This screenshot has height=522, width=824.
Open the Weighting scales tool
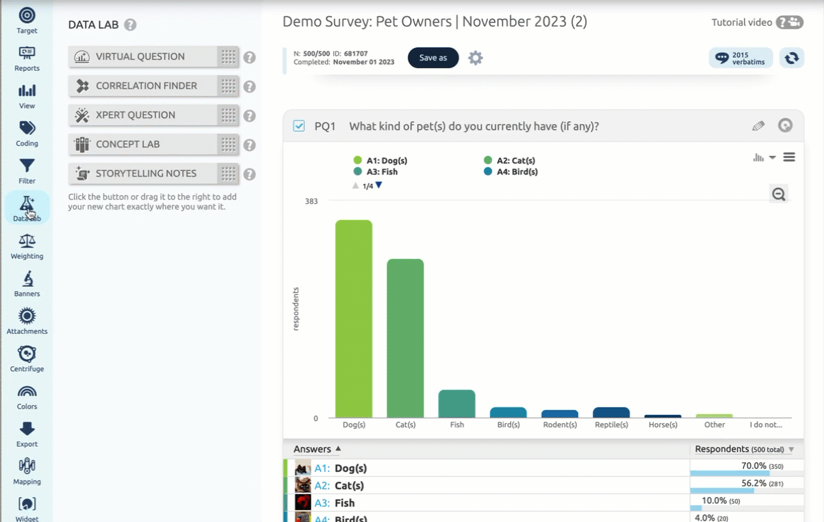click(27, 246)
